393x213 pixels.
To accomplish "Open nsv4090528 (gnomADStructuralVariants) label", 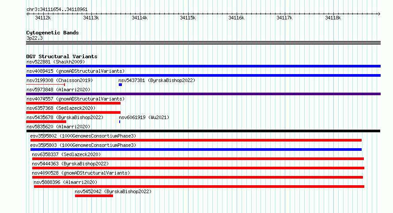I will (81, 173).
